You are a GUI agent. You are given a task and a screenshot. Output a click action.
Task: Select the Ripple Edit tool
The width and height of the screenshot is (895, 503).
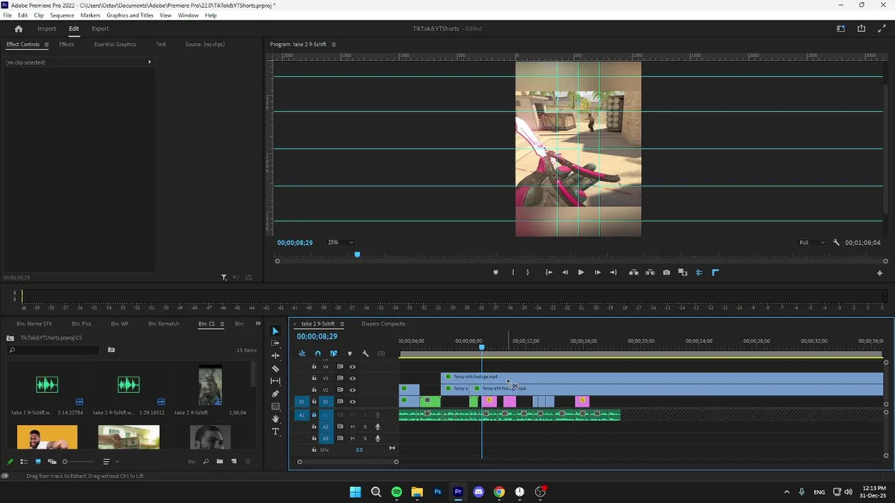(275, 356)
